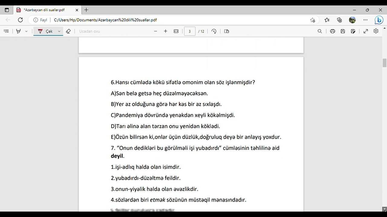Image resolution: width=387 pixels, height=217 pixels.
Task: Click the bold word 'deyil'
Action: point(117,156)
